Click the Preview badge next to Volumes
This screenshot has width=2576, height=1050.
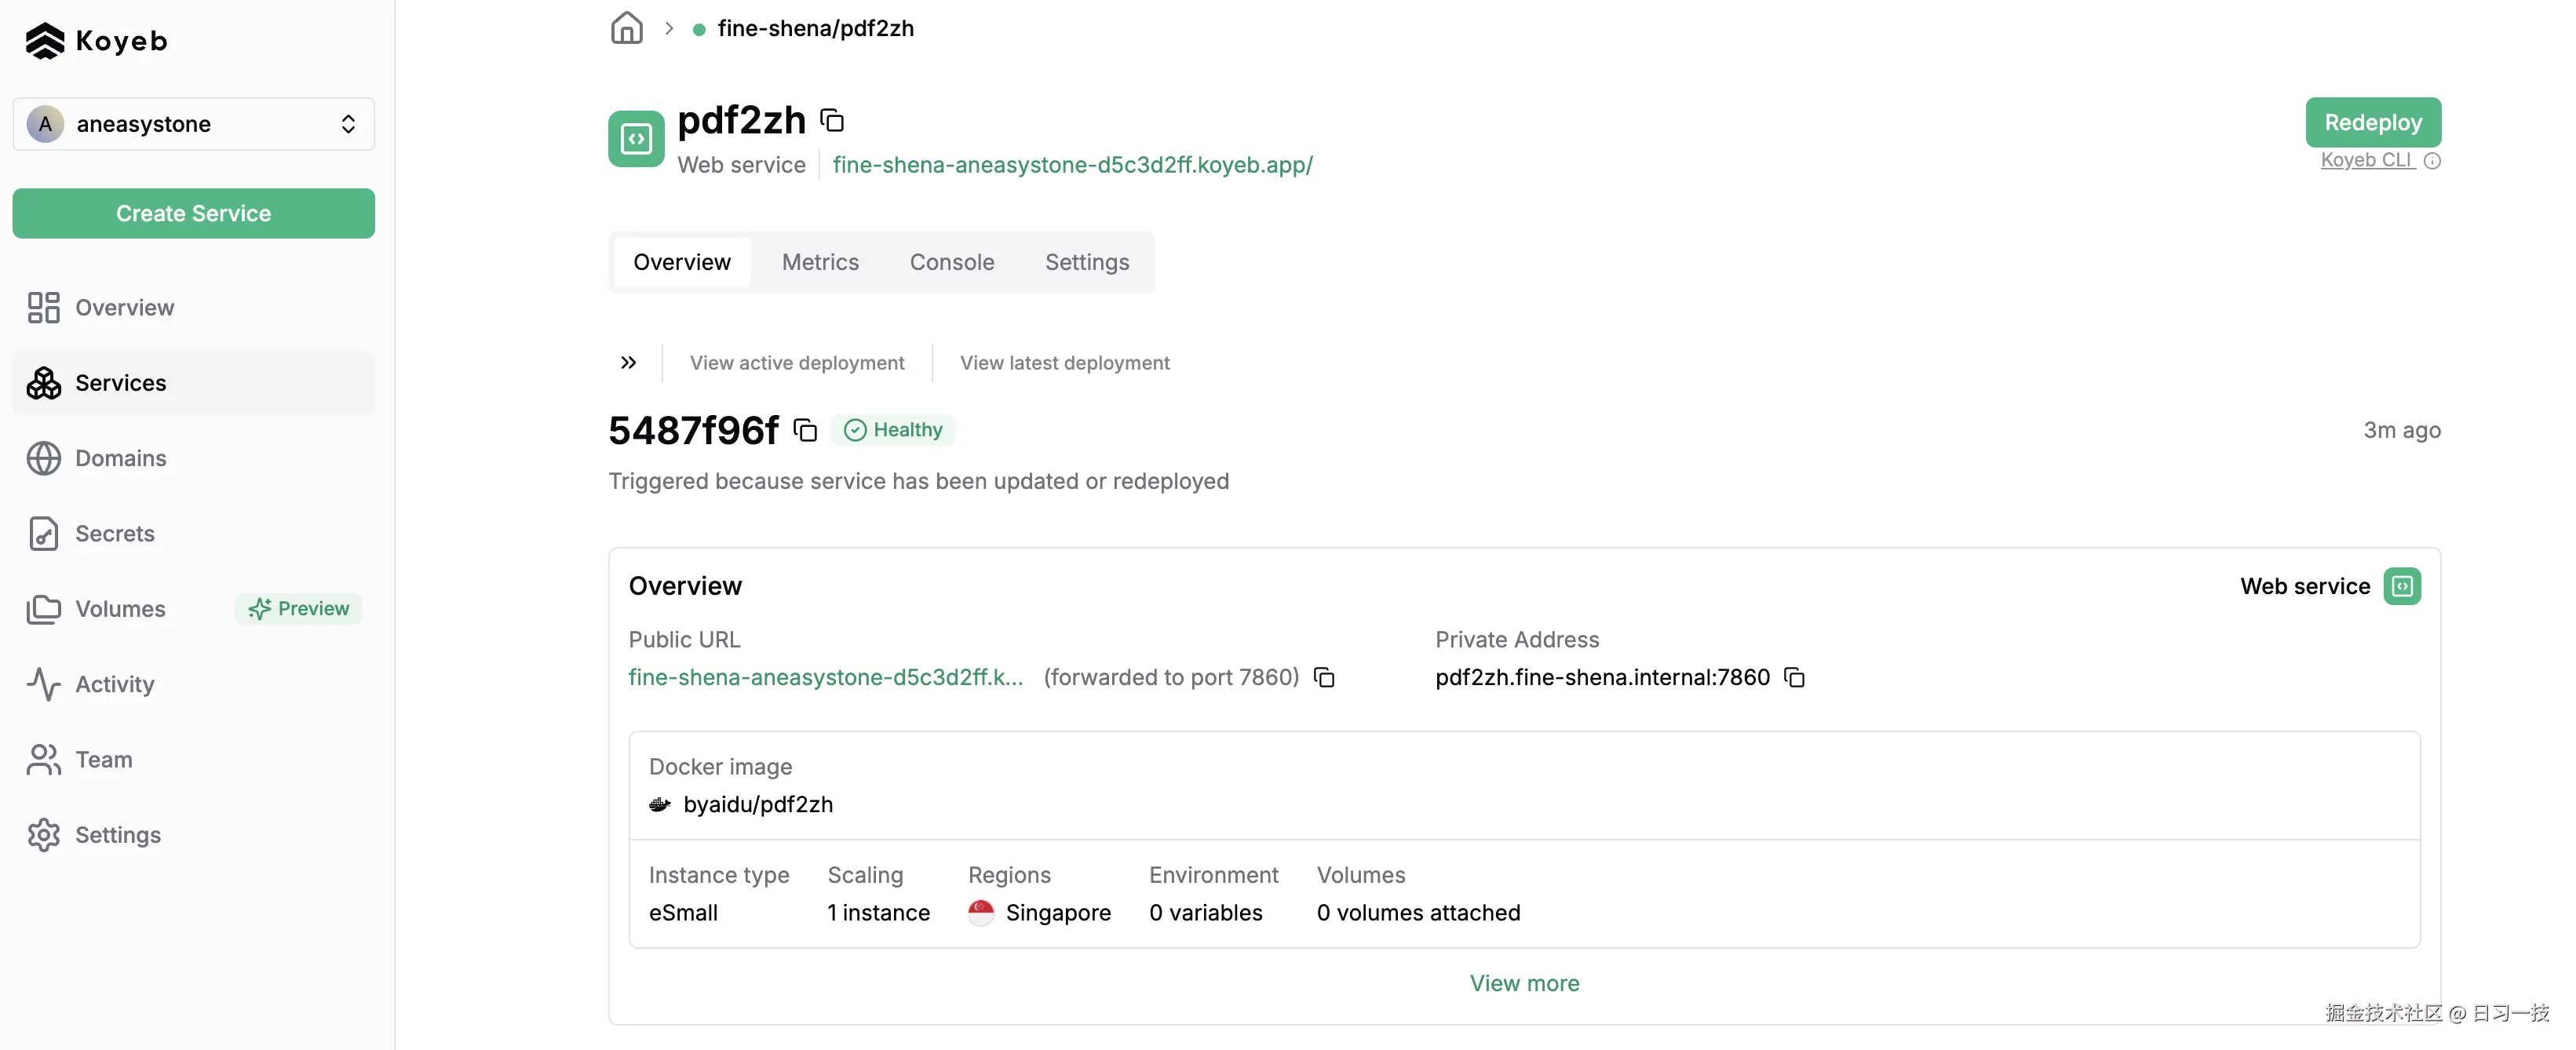pos(298,609)
